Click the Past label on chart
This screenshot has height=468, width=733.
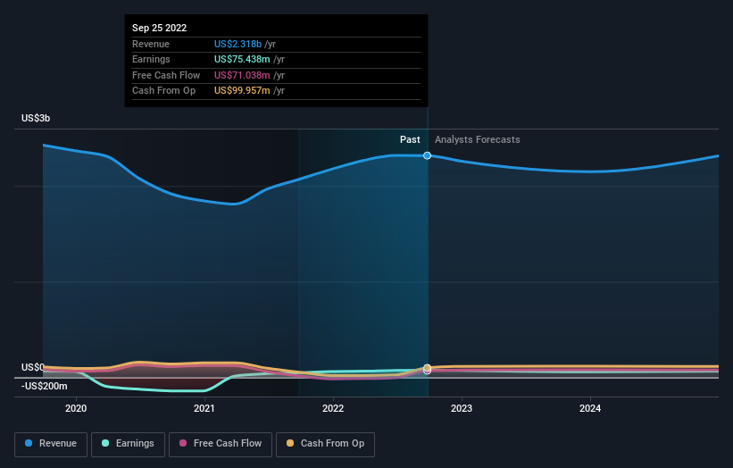click(x=410, y=140)
